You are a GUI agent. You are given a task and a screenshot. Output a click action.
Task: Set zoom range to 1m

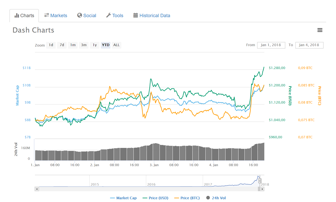tap(73, 45)
